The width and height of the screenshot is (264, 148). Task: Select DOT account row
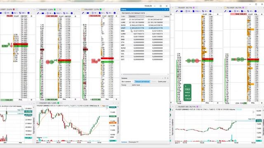pyautogui.click(x=145, y=59)
